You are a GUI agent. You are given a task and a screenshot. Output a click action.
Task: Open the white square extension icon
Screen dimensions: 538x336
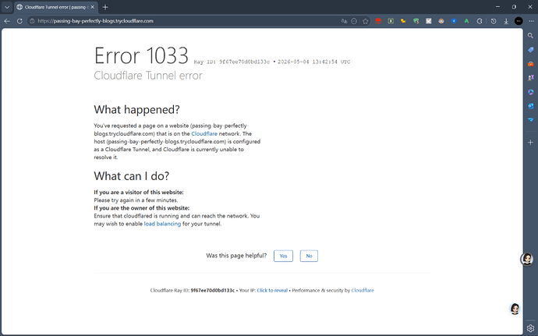(429, 21)
